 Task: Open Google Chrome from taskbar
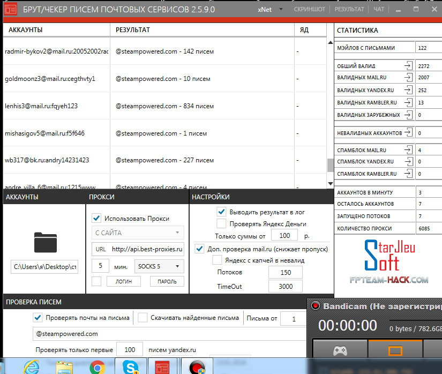click(98, 367)
